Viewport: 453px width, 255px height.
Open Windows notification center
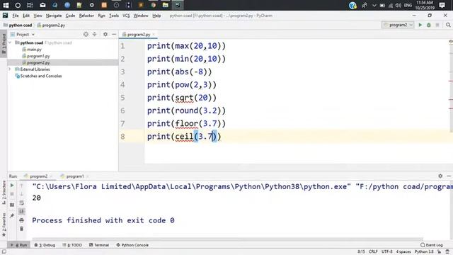[x=442, y=5]
